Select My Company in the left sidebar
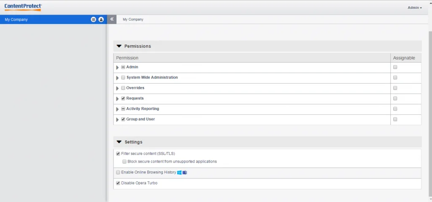Viewport: 432px width, 202px height. click(16, 19)
